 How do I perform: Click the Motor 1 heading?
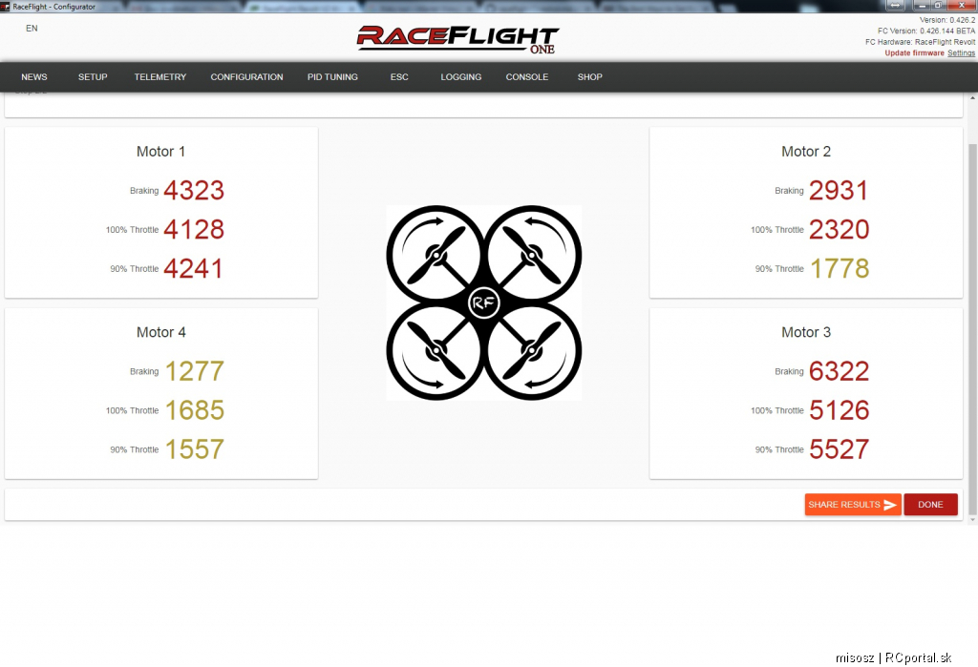pyautogui.click(x=160, y=152)
